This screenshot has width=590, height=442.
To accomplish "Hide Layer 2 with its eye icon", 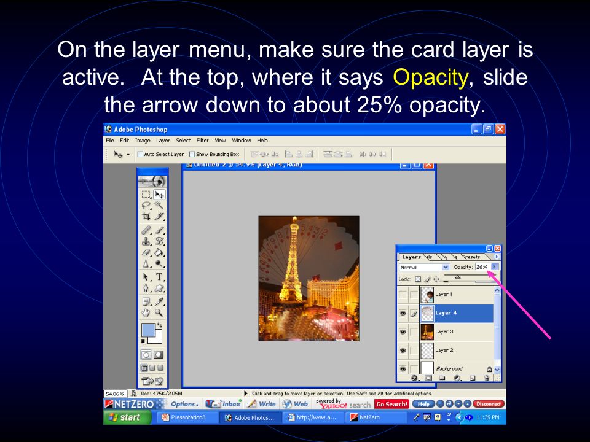I will pos(403,351).
